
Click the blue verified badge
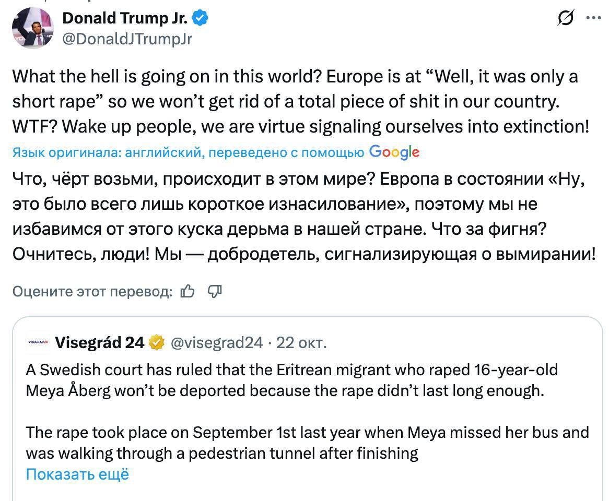tap(201, 19)
